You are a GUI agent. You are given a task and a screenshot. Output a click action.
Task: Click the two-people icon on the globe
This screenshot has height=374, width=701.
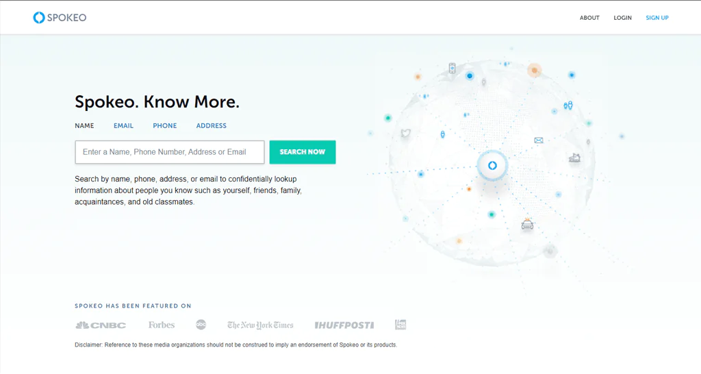click(x=568, y=105)
